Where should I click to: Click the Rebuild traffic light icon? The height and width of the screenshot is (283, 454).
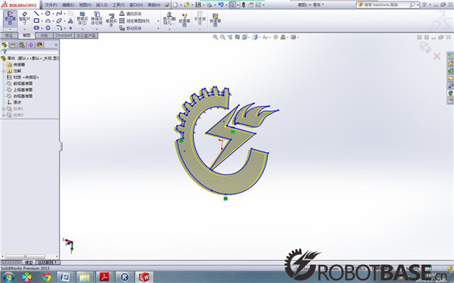click(x=244, y=5)
